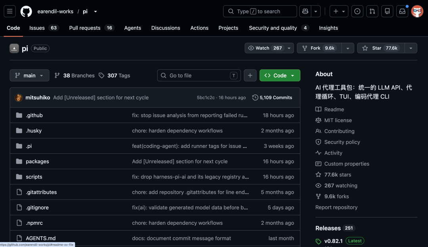Click the fork icon beside 9.6k forks
The width and height of the screenshot is (428, 247).
click(x=318, y=196)
